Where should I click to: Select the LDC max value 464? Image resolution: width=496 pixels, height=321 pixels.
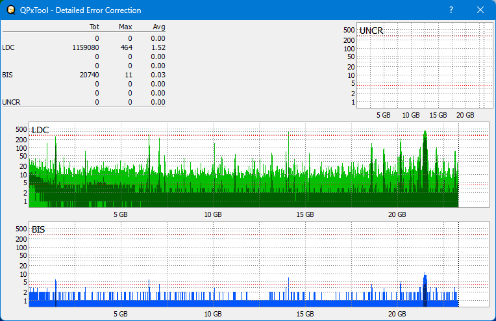click(126, 47)
